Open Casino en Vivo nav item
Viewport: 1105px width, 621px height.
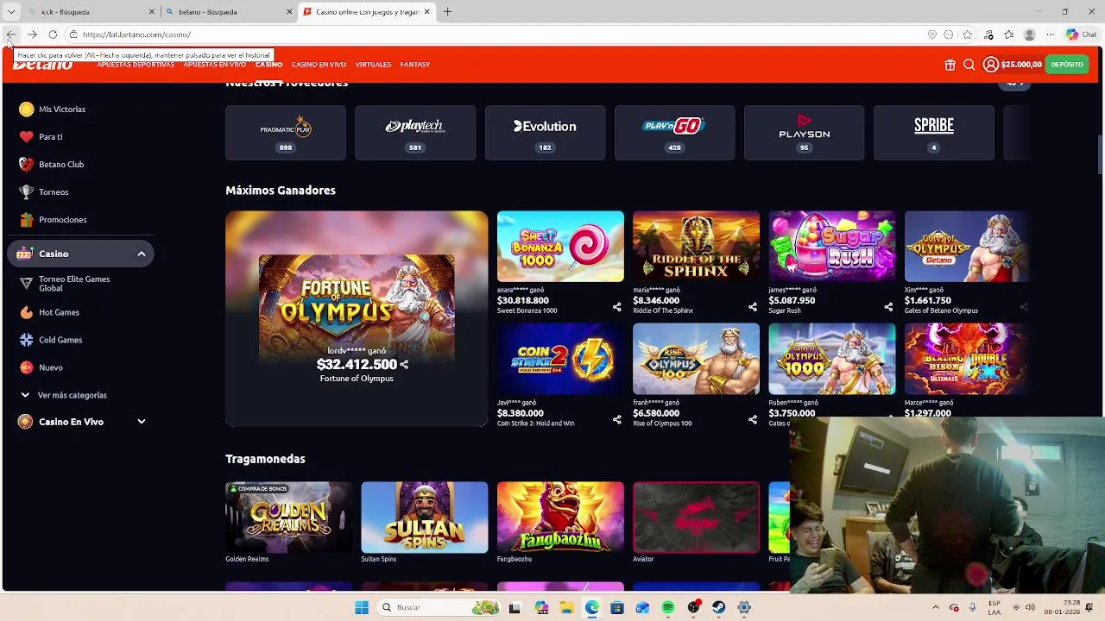(x=319, y=65)
